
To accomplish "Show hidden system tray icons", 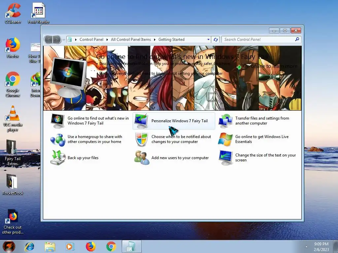I will (x=306, y=247).
